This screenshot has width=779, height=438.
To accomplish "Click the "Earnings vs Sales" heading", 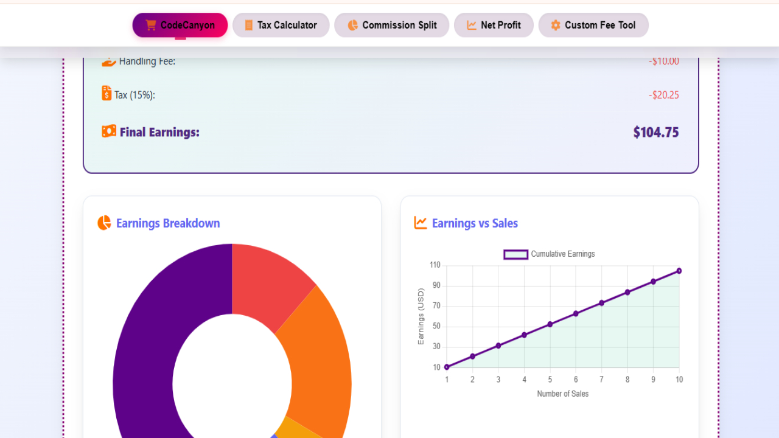I will coord(475,223).
